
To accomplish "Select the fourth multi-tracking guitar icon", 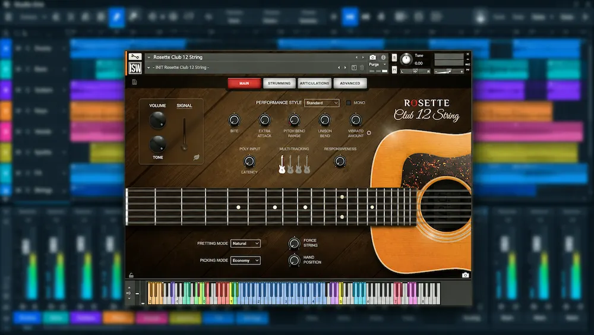I will click(x=307, y=164).
